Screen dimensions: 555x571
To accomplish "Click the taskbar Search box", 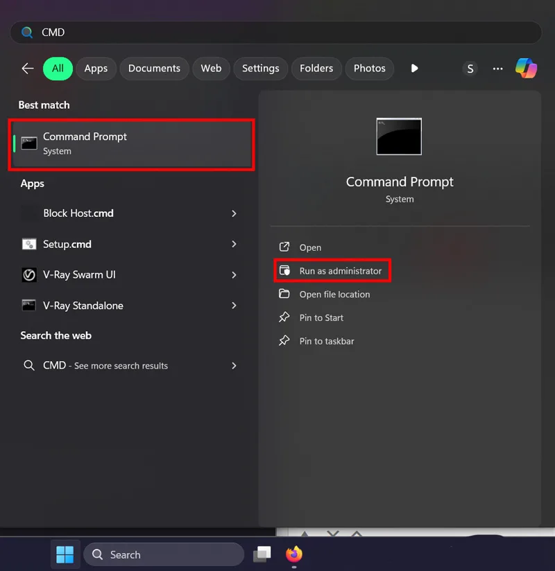I will click(164, 554).
